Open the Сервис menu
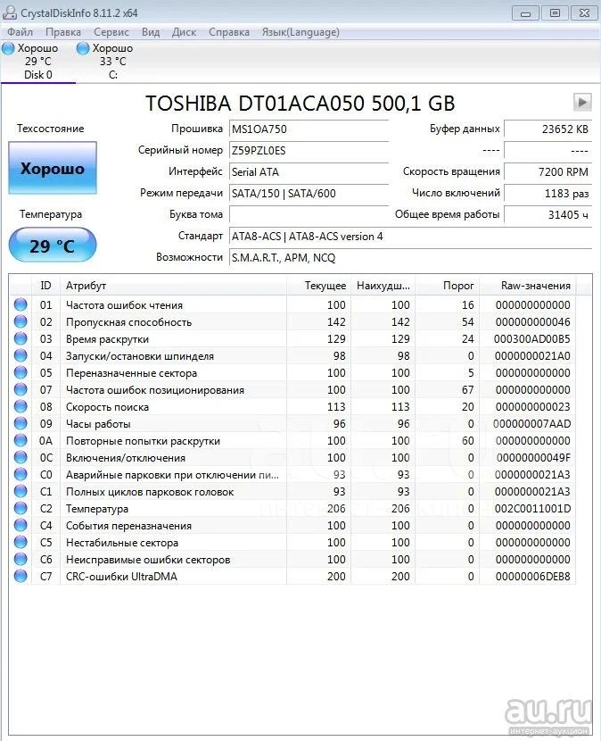 click(111, 32)
